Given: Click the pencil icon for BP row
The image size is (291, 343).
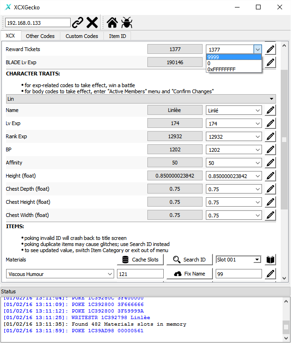Looking at the screenshot, I should click(270, 149).
